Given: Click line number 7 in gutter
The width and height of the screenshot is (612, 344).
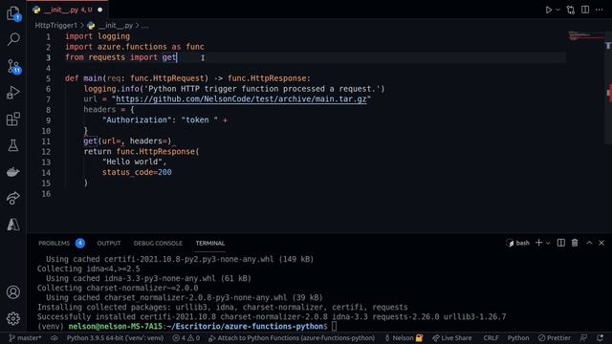Looking at the screenshot, I should (48, 99).
